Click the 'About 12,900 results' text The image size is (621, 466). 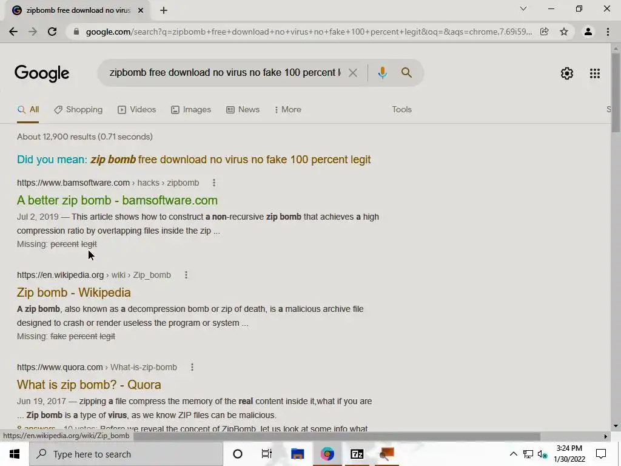click(85, 137)
